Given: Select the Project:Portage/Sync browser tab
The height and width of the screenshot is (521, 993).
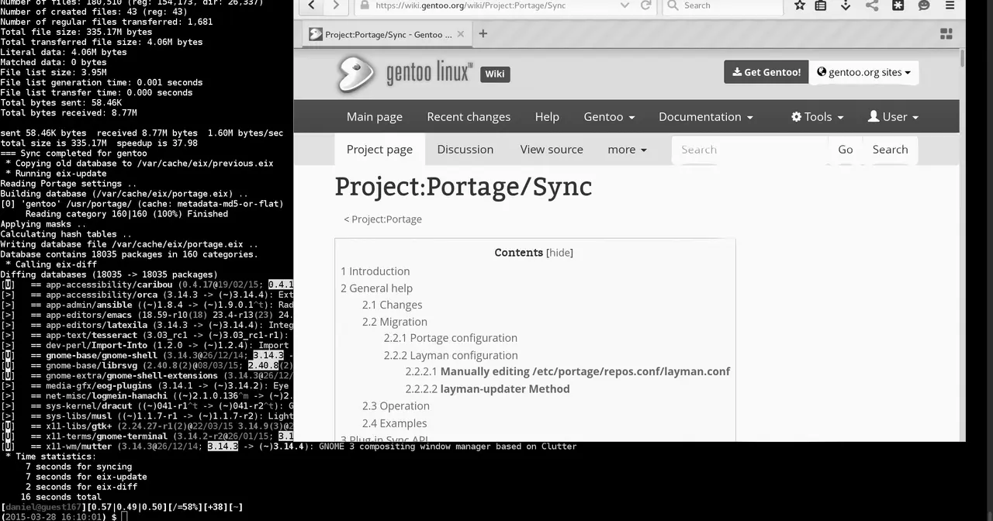Looking at the screenshot, I should (x=386, y=34).
